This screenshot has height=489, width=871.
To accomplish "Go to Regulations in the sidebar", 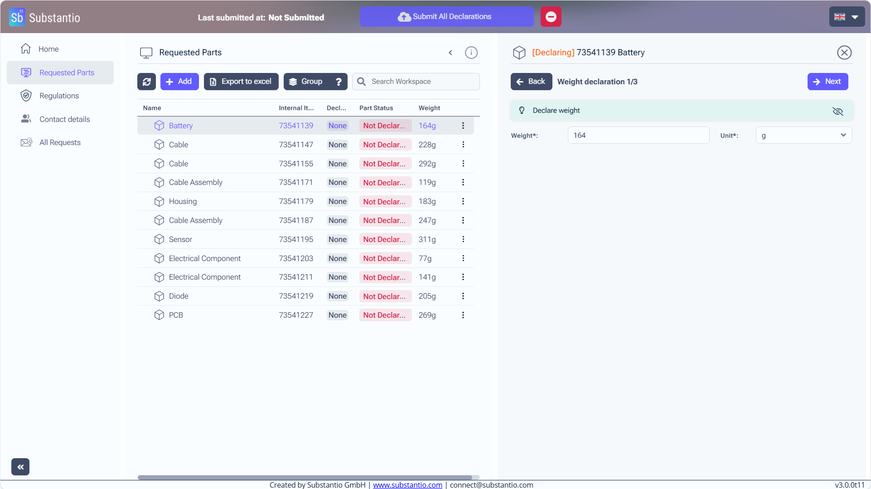I will 59,96.
